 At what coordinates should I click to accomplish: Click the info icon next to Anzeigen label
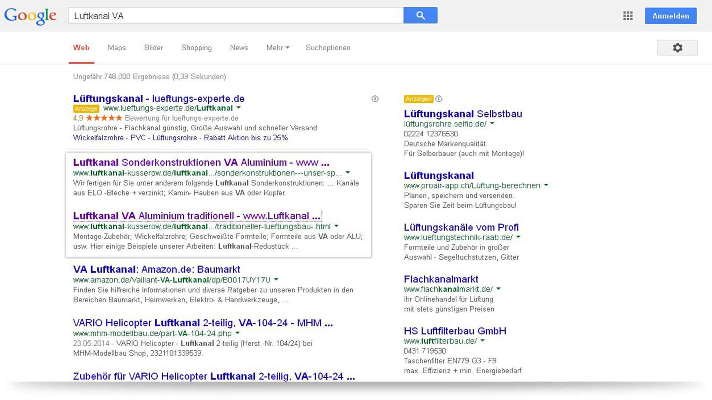(x=439, y=99)
